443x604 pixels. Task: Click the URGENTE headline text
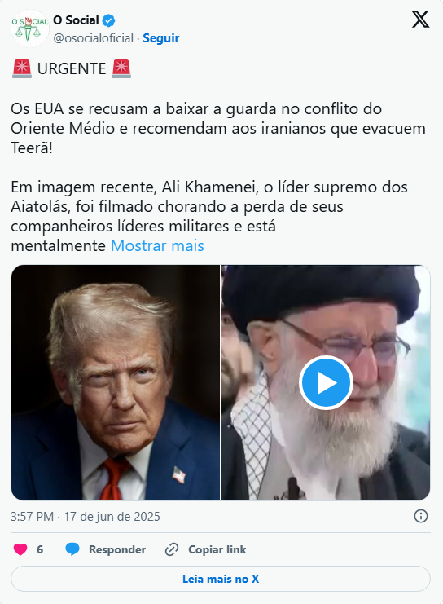tap(72, 68)
